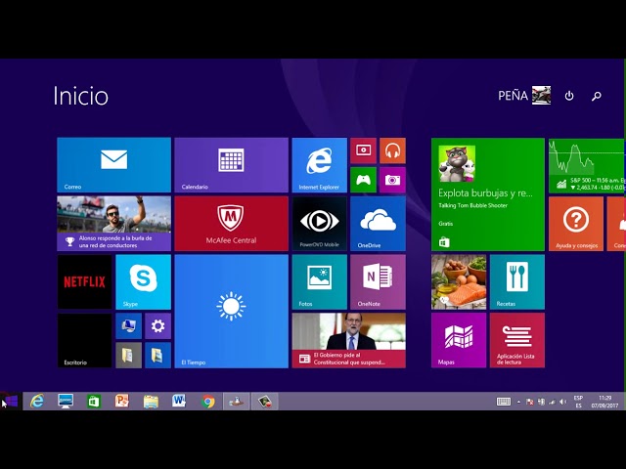Open the OneDrive tile
Screen dimensions: 626x469
(x=379, y=224)
